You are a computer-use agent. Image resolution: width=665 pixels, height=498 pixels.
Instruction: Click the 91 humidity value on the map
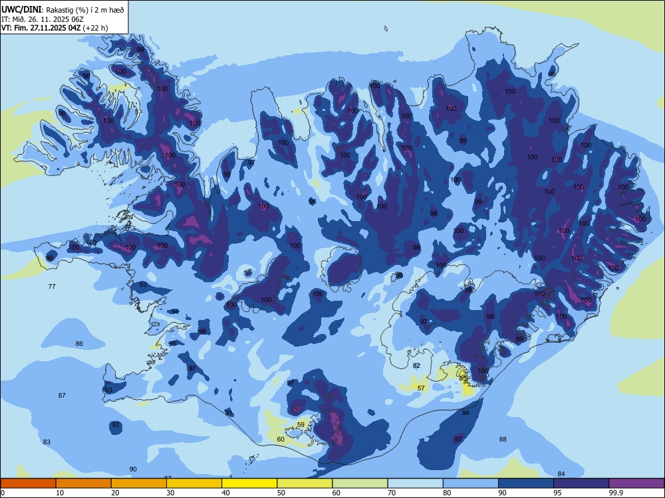[x=229, y=413]
